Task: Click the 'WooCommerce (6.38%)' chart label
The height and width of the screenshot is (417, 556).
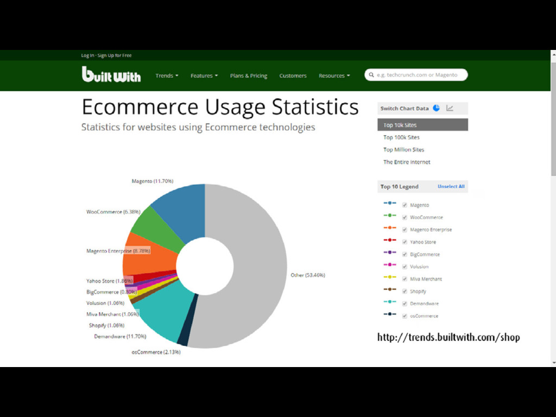Action: click(x=113, y=212)
